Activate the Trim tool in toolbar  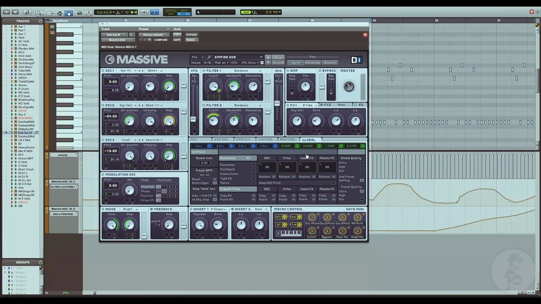(x=50, y=13)
